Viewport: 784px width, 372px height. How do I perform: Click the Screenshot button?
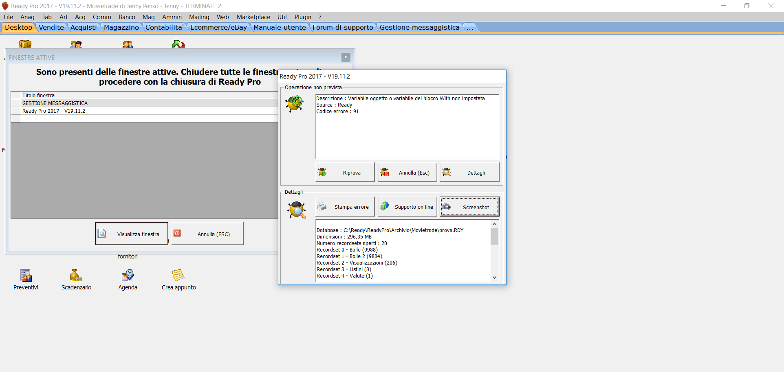click(469, 207)
